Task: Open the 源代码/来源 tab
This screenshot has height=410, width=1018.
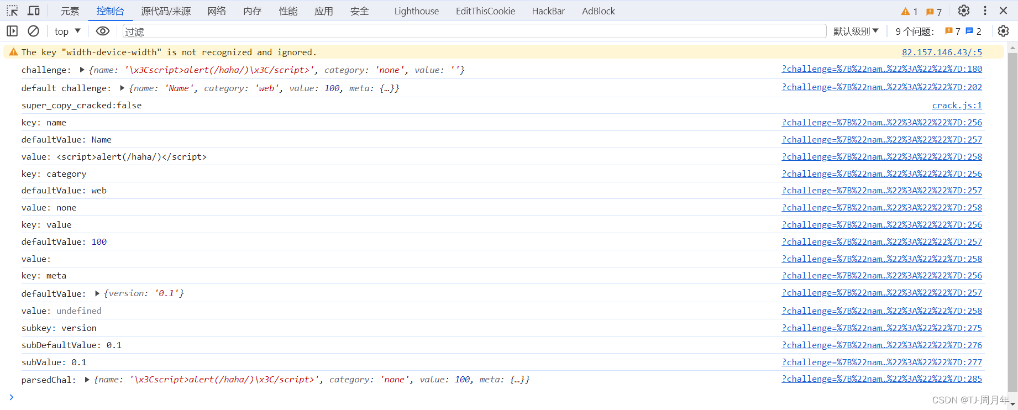Action: coord(166,11)
